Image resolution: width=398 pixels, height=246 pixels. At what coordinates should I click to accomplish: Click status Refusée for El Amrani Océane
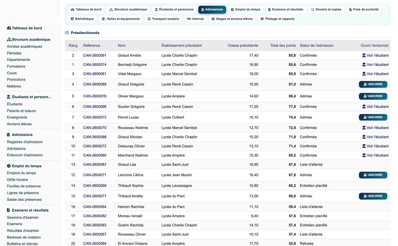point(306,243)
